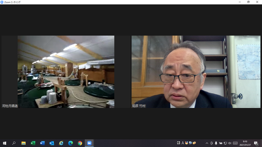Image resolution: width=262 pixels, height=147 pixels.
Task: Open the clock showing 2021/01/27
Action: (245, 143)
